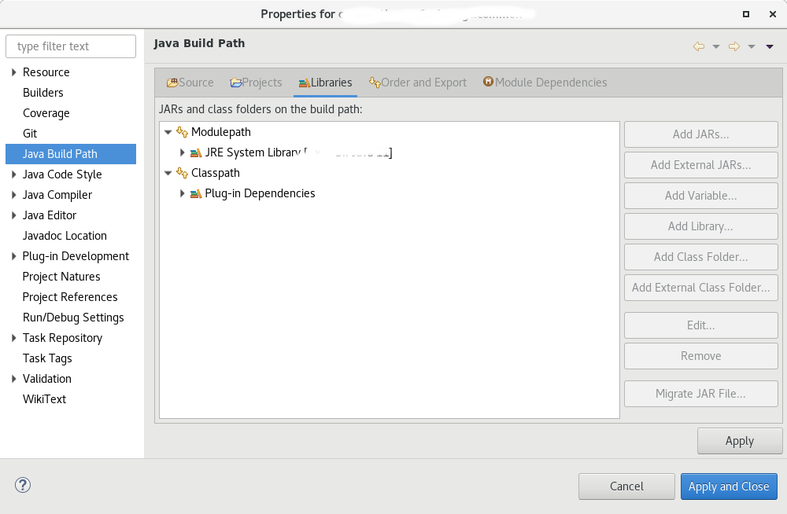Switch to the Projects tab
Image resolution: width=787 pixels, height=514 pixels.
[x=256, y=83]
